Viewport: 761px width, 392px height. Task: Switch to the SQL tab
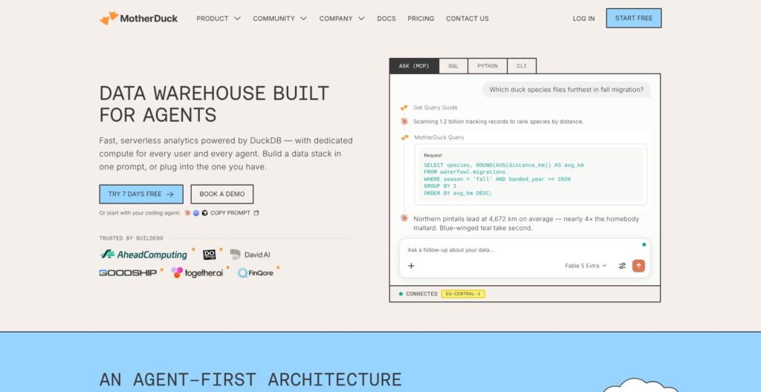tap(453, 66)
